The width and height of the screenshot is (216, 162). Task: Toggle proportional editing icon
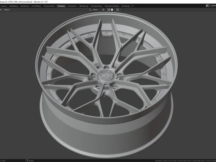[x=118, y=10]
